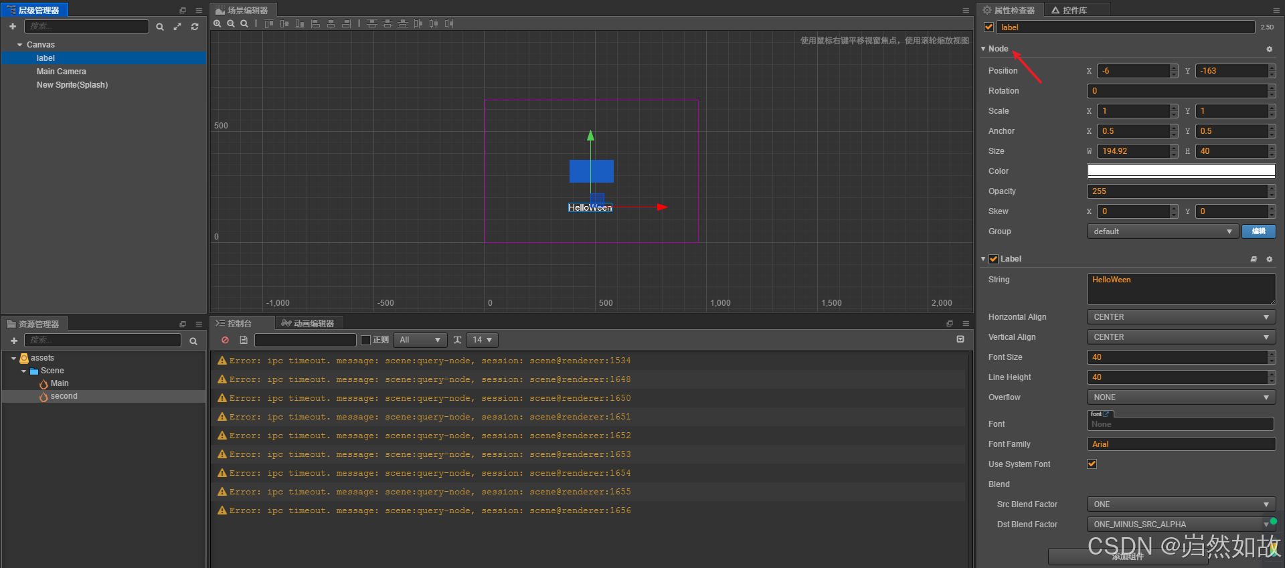Disable the Label component checkbox

pyautogui.click(x=993, y=259)
